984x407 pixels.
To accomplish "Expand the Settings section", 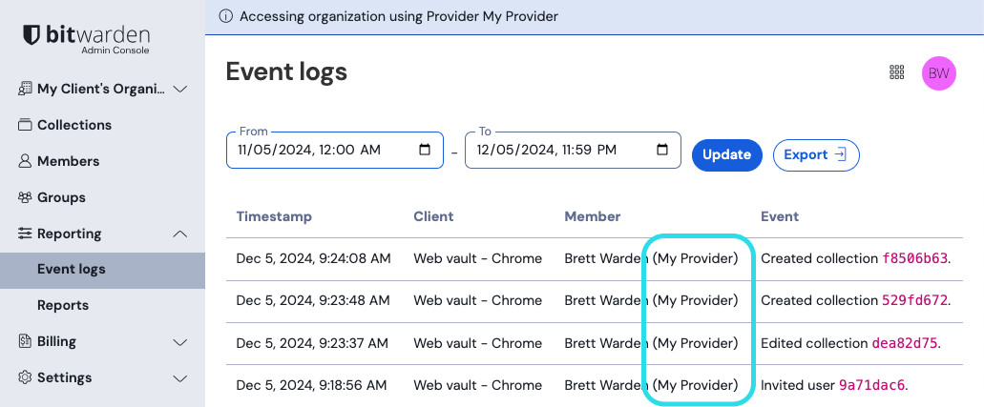I will [179, 377].
